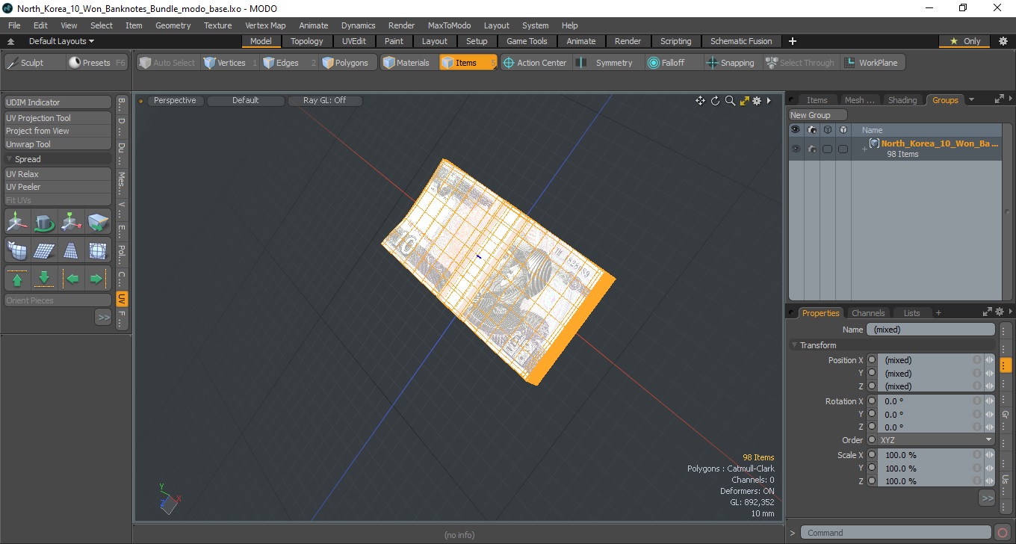Toggle visibility eye for North_Korea group

796,149
